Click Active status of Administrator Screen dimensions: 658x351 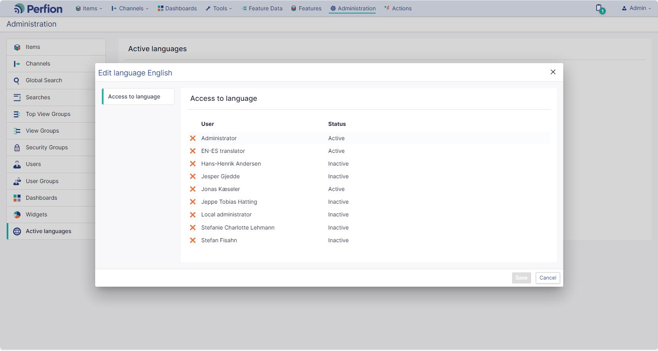336,138
